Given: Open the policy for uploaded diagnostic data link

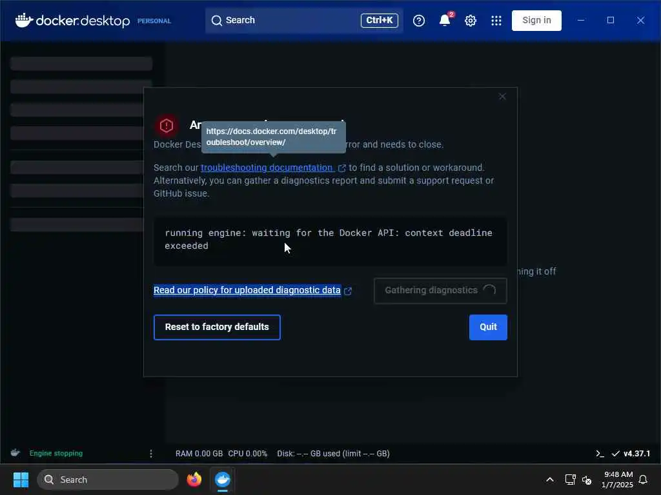Looking at the screenshot, I should tap(247, 290).
